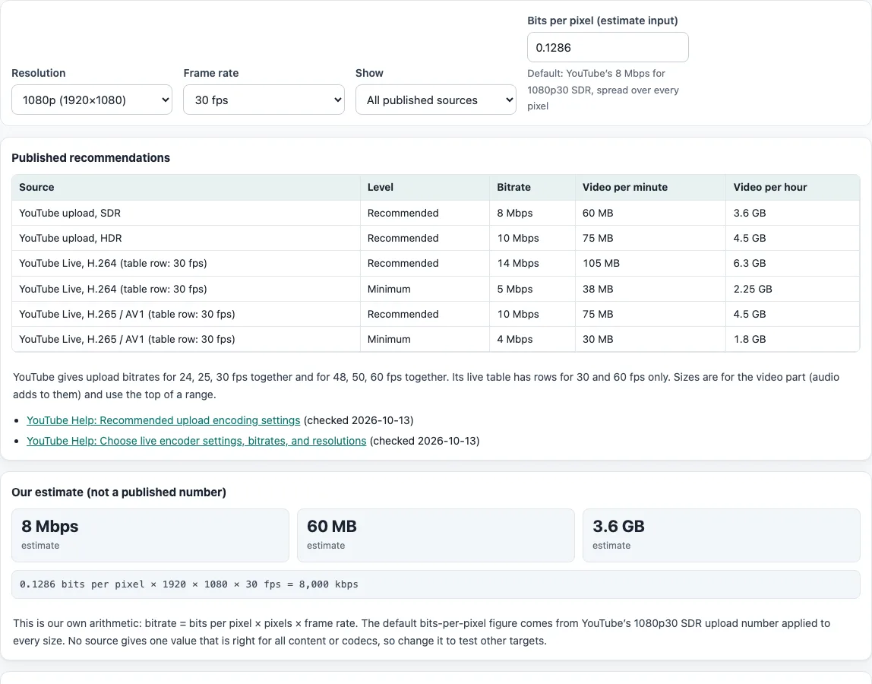
Task: Click the "2.25 GB" per-hour cell
Action: 792,289
